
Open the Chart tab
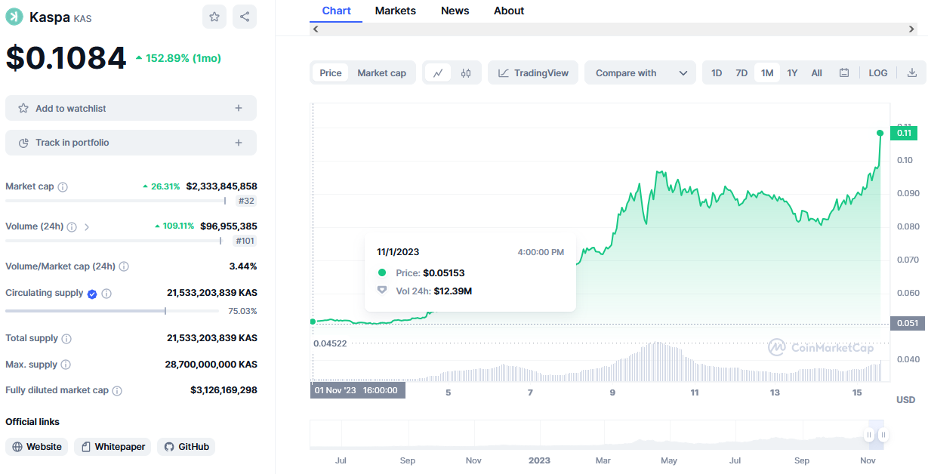[x=336, y=11]
